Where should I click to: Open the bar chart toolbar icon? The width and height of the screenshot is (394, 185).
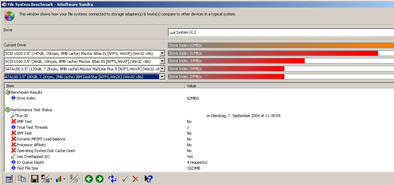(59, 179)
